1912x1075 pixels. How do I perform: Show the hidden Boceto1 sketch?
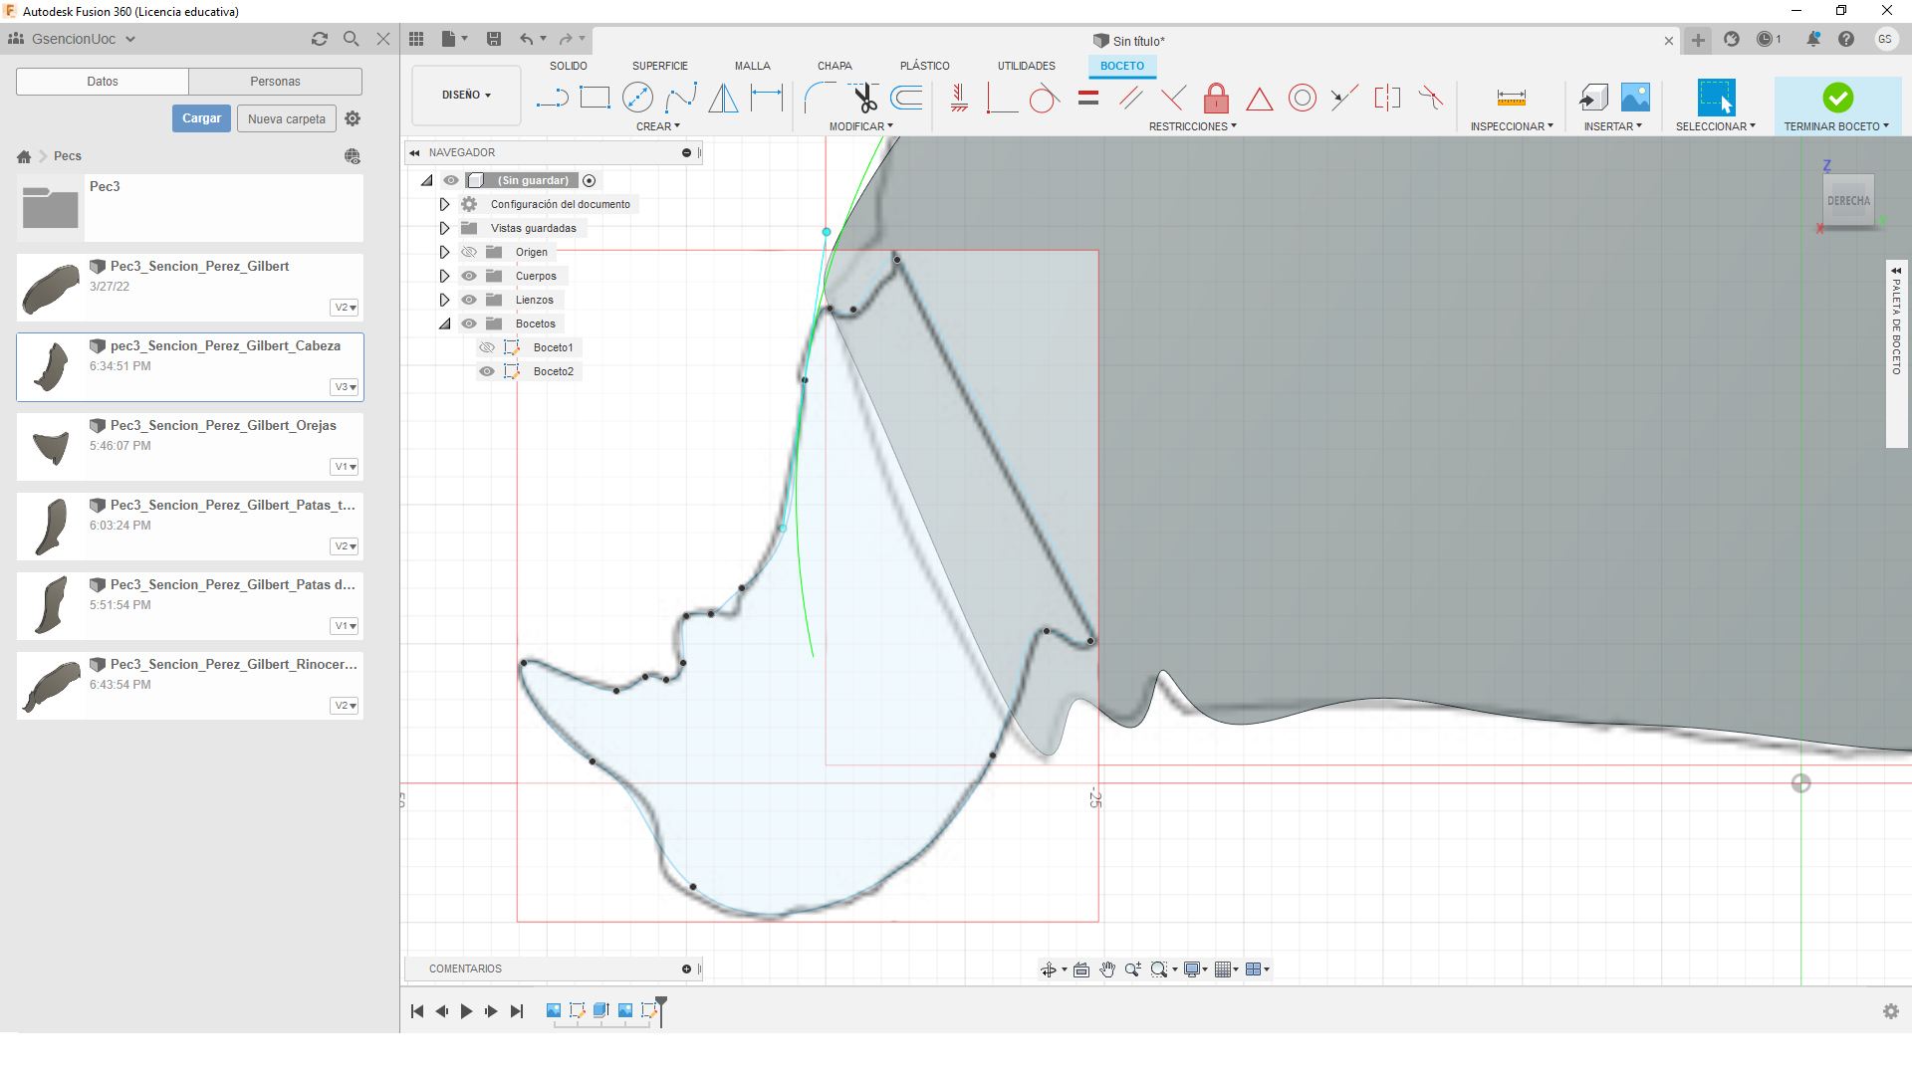(487, 347)
